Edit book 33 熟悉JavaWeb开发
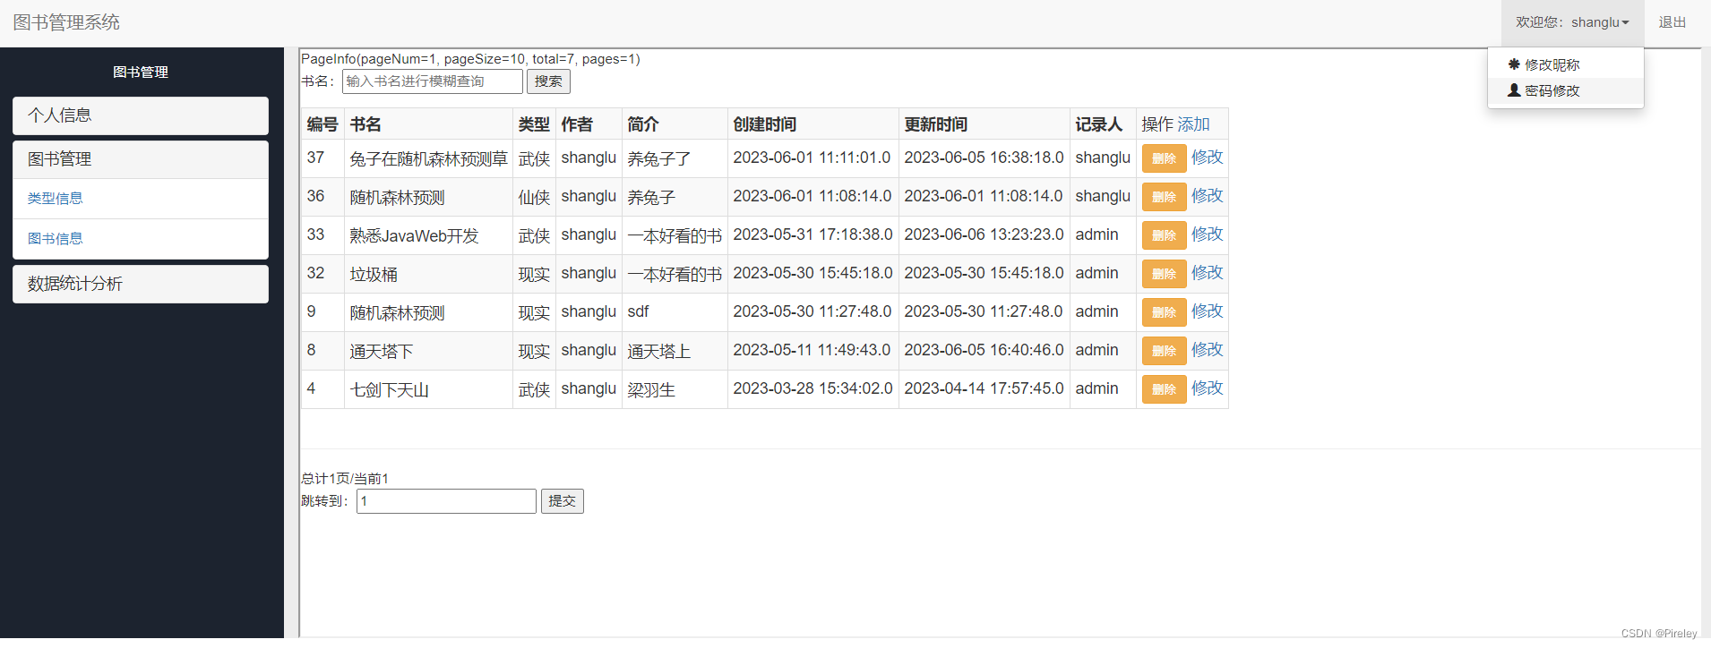The height and width of the screenshot is (648, 1711). coord(1207,234)
